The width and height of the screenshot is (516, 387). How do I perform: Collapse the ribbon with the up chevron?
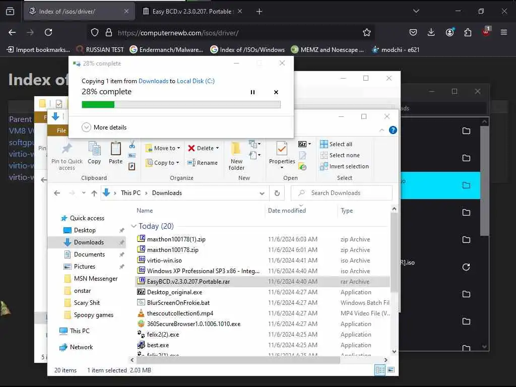(382, 131)
